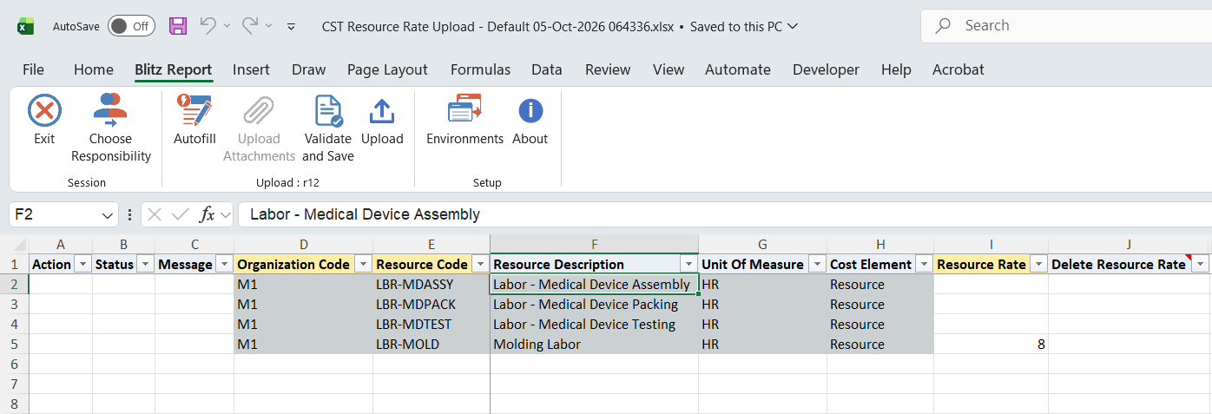This screenshot has width=1212, height=414.
Task: Select cell LBR-MDPACK
Action: (431, 305)
